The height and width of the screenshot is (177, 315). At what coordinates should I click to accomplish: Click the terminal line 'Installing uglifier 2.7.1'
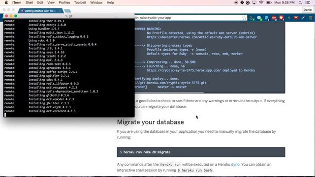[49, 76]
